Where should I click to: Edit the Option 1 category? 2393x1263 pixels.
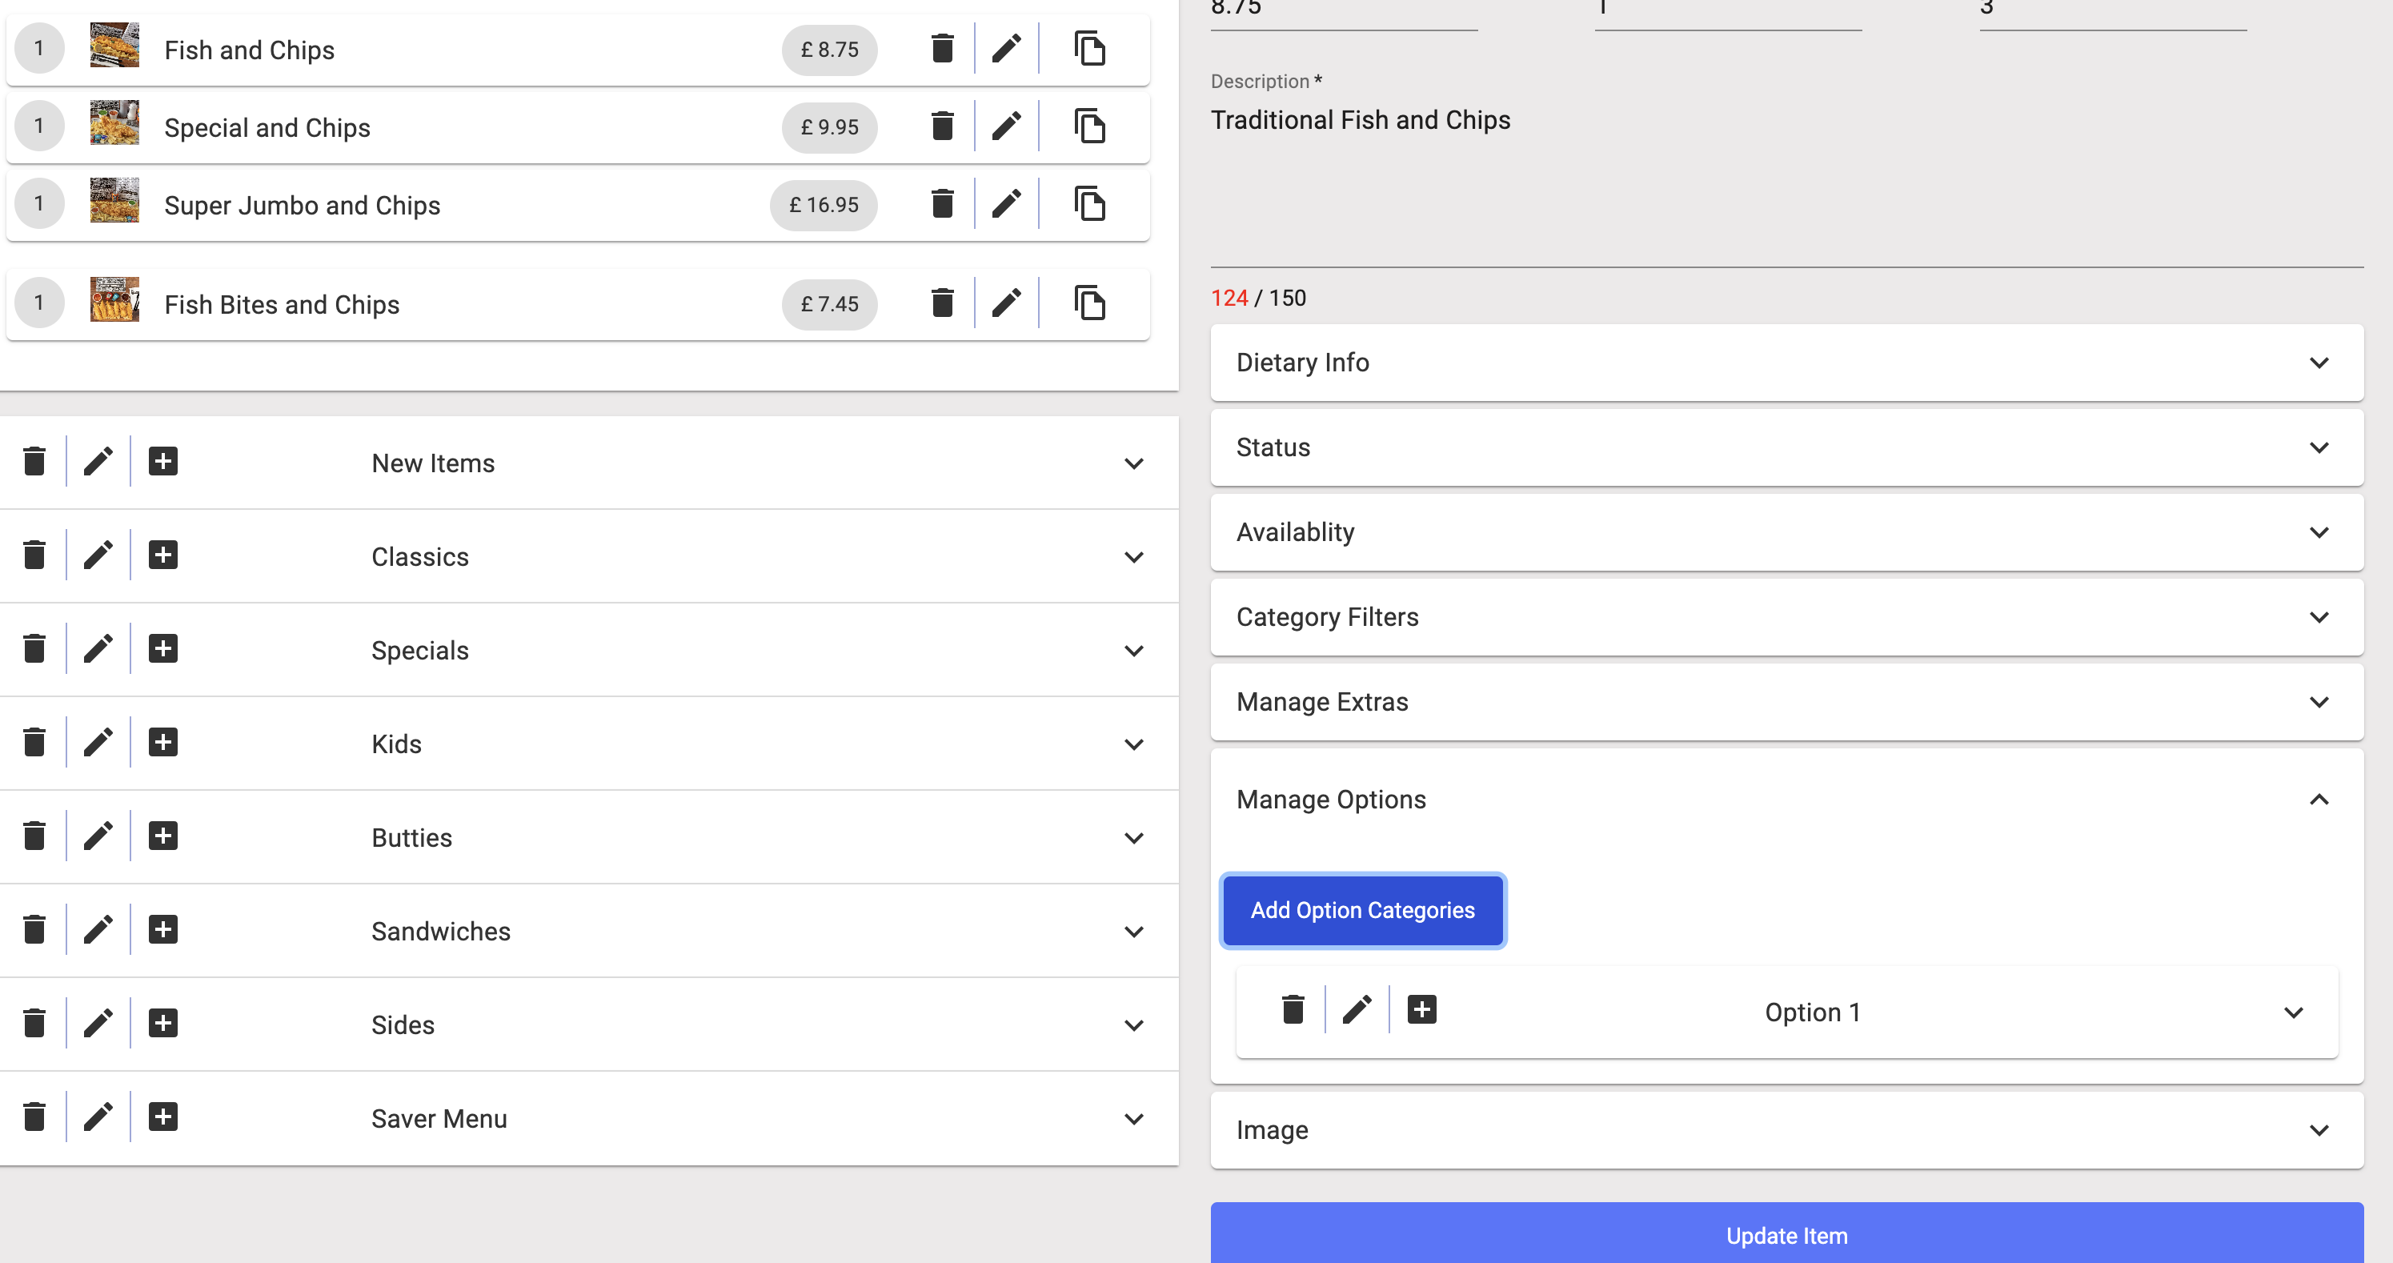pos(1357,1009)
